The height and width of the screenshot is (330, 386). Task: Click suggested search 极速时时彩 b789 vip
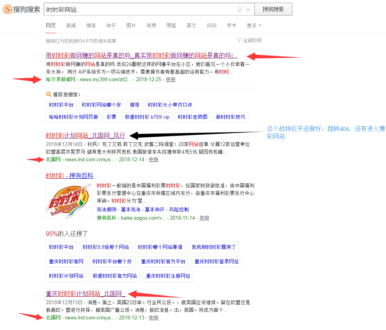coord(147,117)
